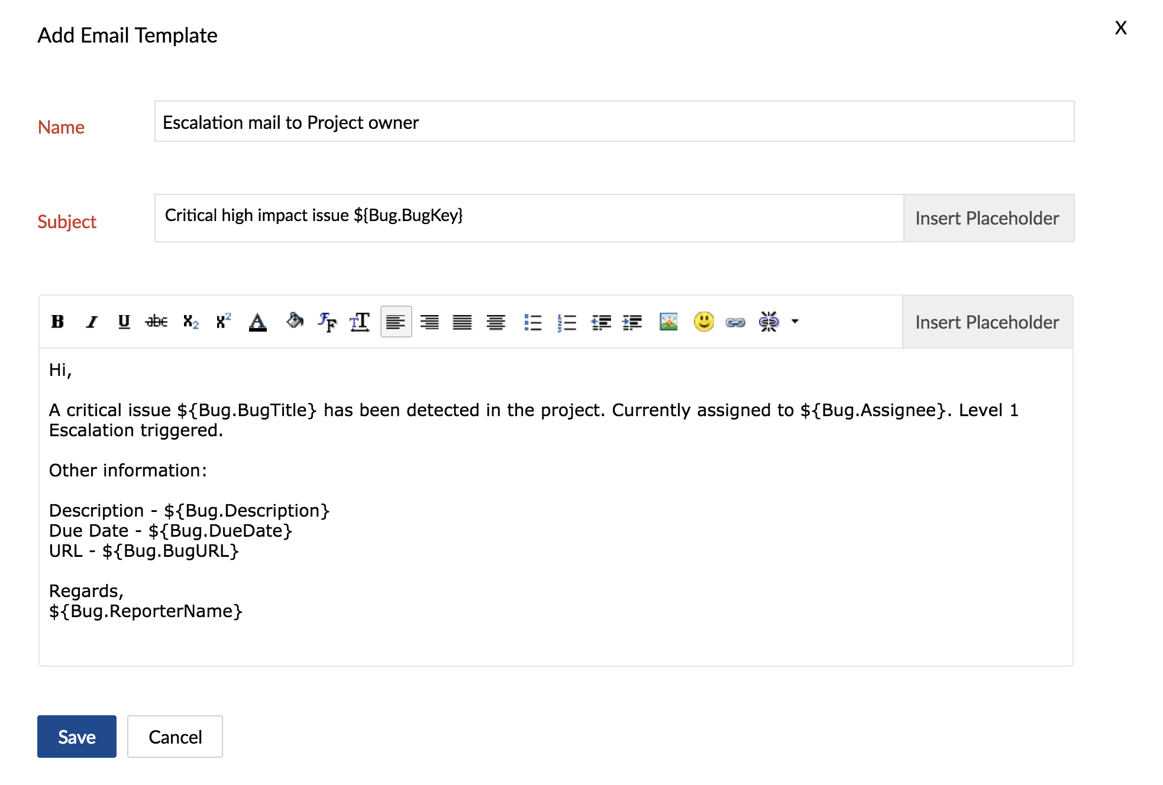Viewport: 1163px width, 785px height.
Task: Justify the text alignment
Action: pyautogui.click(x=462, y=322)
